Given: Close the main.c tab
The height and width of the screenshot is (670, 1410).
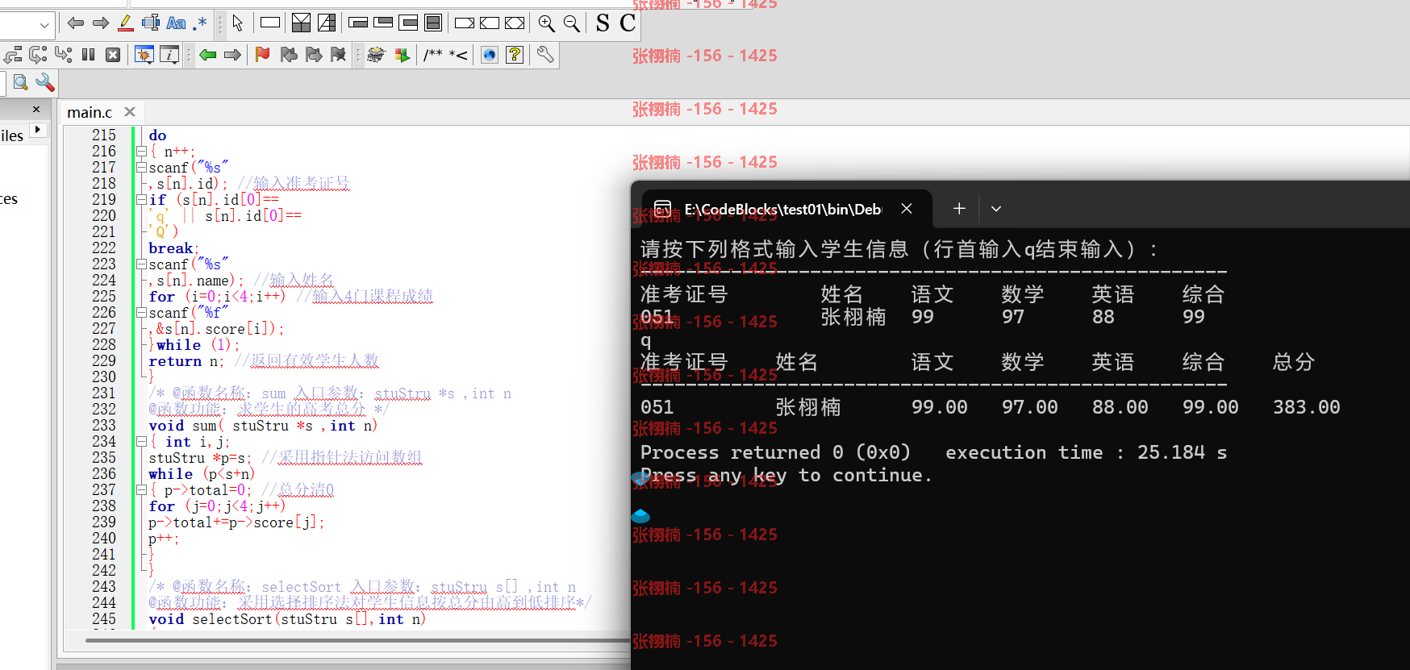Looking at the screenshot, I should (x=130, y=112).
